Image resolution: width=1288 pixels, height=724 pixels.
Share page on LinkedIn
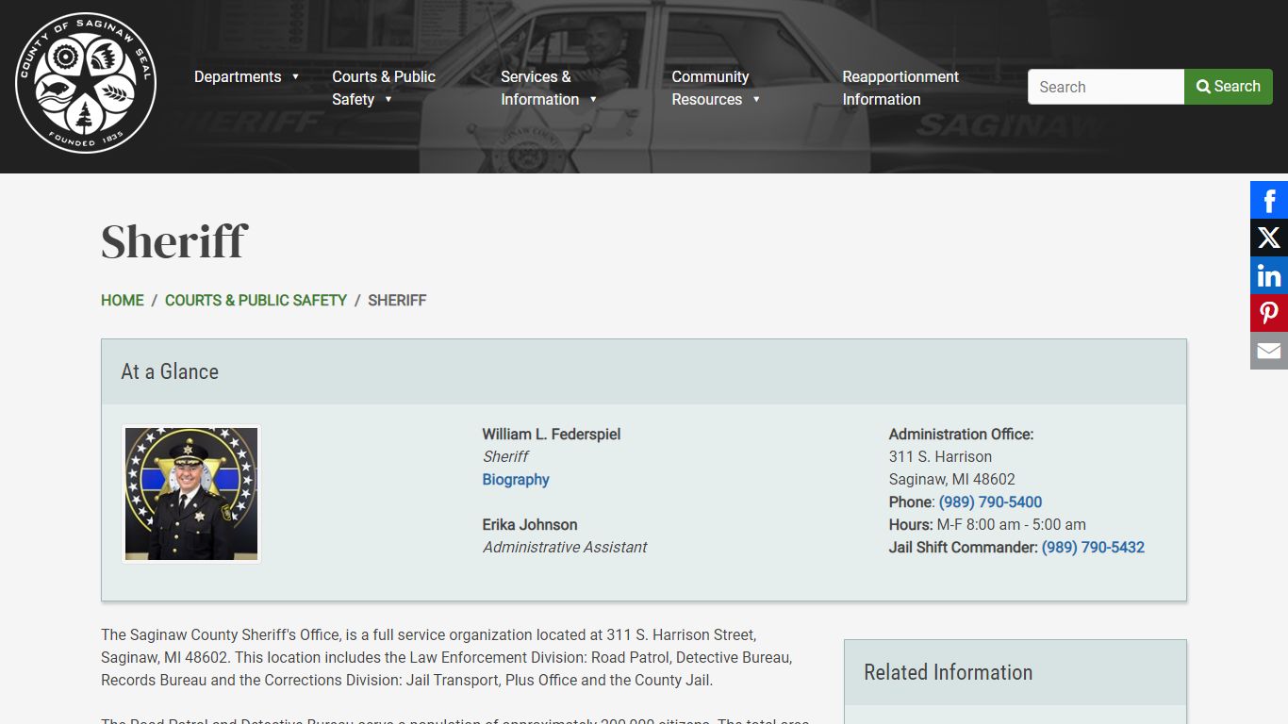pos(1268,275)
